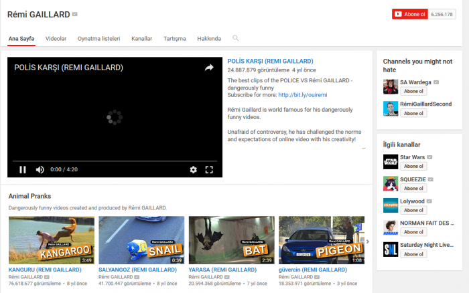469x293 pixels.
Task: Subscribe to Saturday Night Live channel
Action: tap(413, 254)
